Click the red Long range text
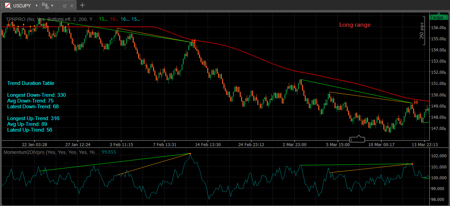Screen dimensions: 450x206 (355, 25)
